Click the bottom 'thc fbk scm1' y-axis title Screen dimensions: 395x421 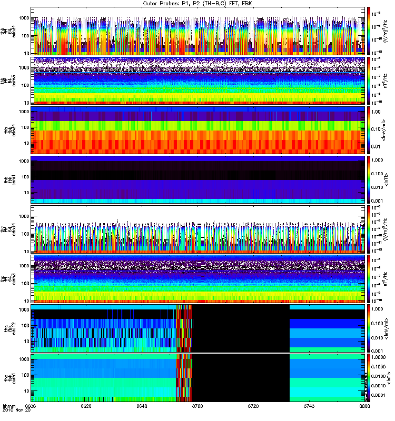[9, 378]
